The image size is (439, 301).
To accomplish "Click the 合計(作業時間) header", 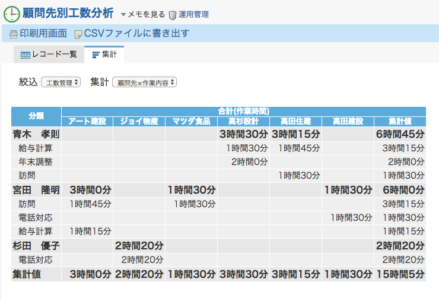I will 244,112.
